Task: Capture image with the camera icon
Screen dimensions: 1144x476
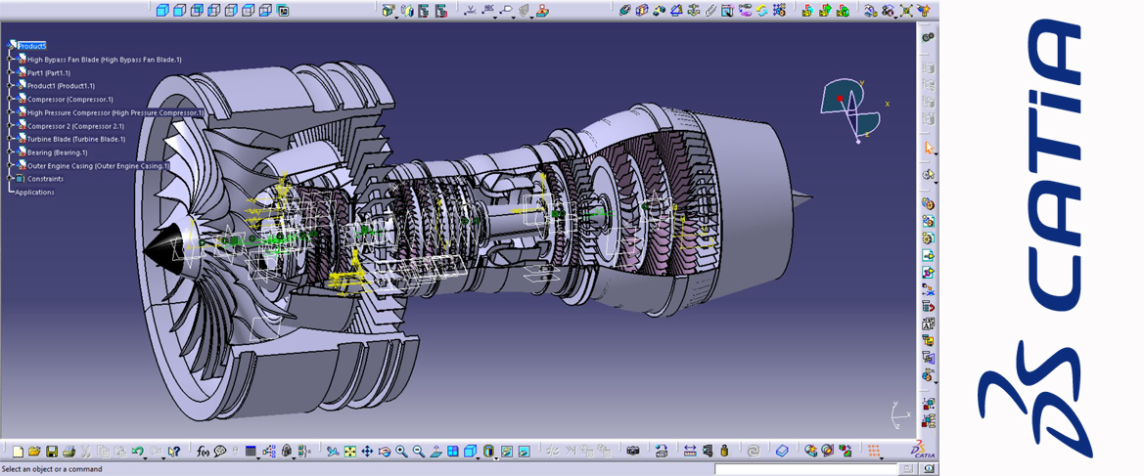Action: (x=633, y=452)
